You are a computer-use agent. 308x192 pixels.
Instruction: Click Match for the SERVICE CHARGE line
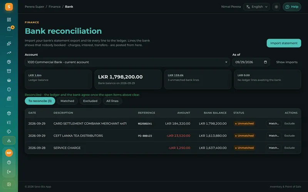[x=274, y=148]
